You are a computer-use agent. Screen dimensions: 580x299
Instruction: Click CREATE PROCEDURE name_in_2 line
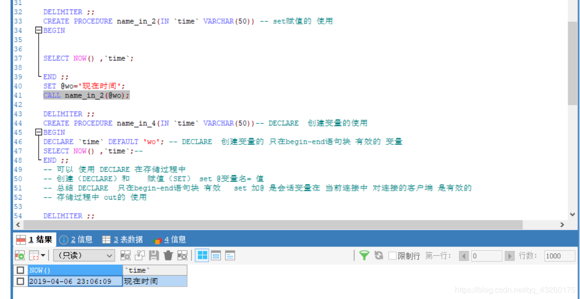188,21
